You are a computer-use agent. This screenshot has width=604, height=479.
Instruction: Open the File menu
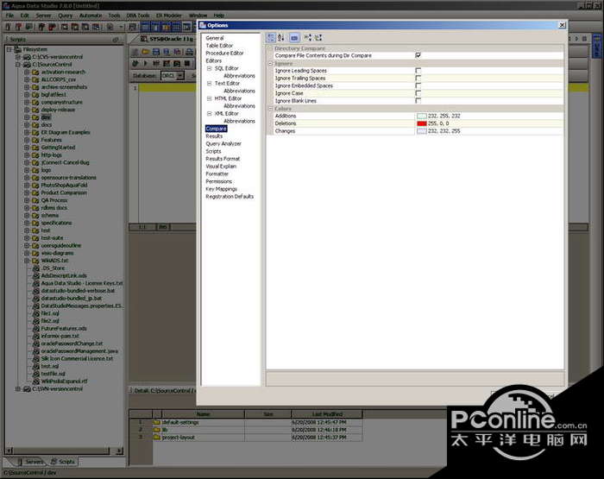pos(9,16)
